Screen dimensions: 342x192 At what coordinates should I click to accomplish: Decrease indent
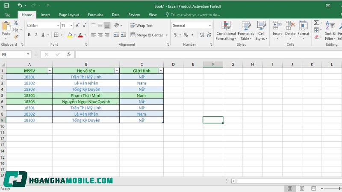[116, 35]
